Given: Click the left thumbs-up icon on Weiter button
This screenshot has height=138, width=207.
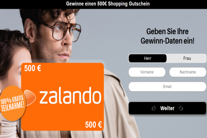Looking at the screenshot, I should tap(154, 108).
